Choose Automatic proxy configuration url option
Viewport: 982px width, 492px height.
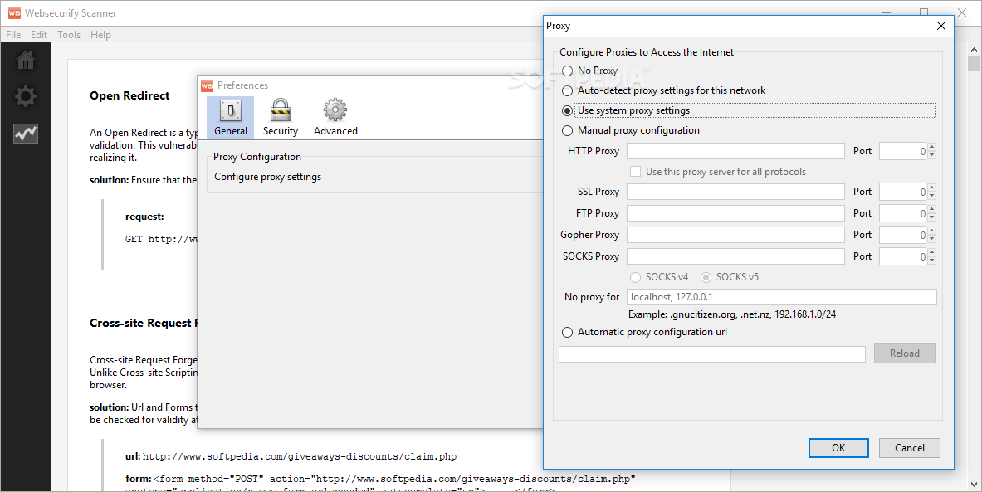pyautogui.click(x=568, y=333)
